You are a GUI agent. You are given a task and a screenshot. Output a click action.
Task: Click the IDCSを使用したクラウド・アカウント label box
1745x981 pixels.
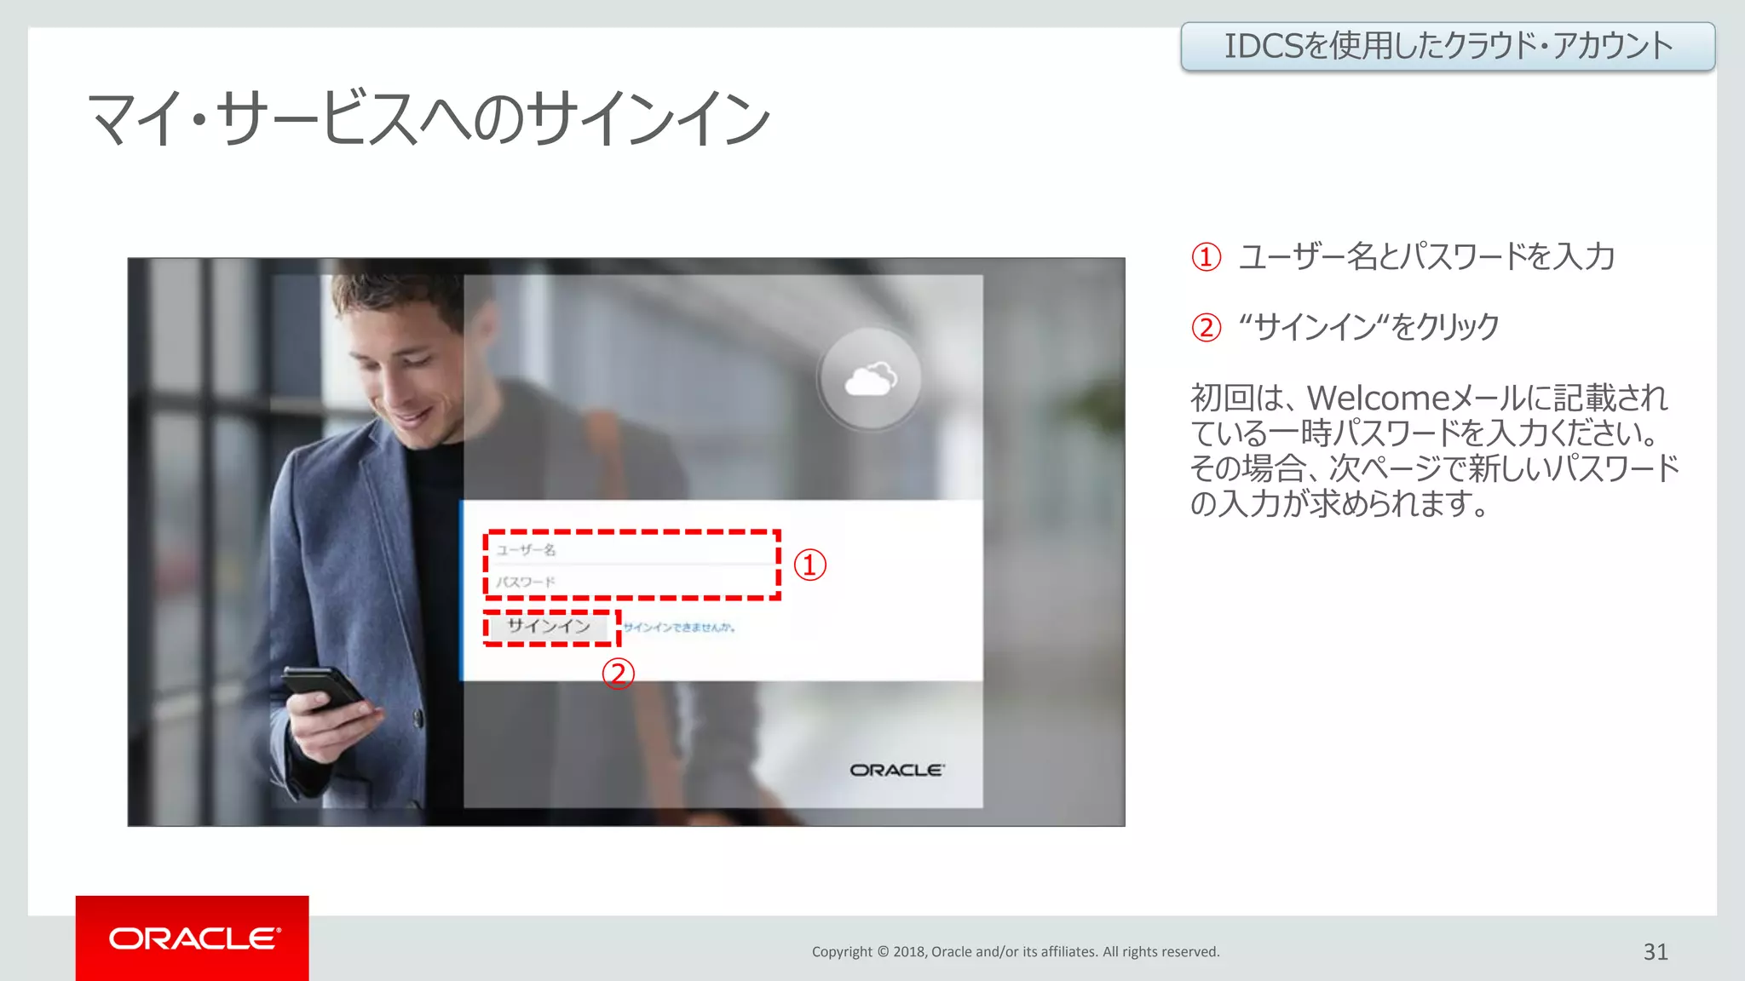coord(1448,46)
